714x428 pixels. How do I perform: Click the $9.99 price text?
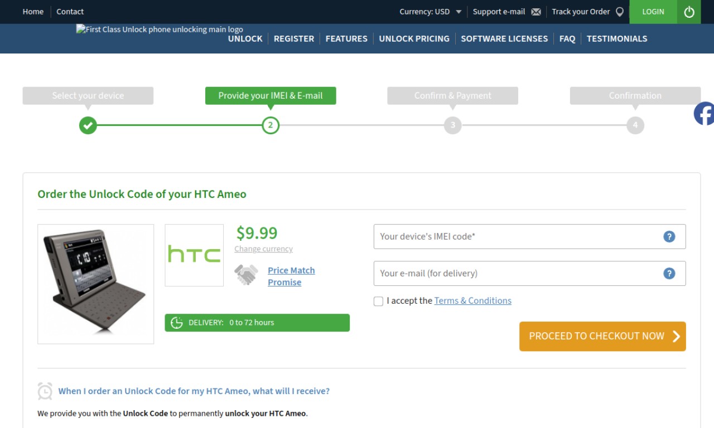click(x=257, y=233)
